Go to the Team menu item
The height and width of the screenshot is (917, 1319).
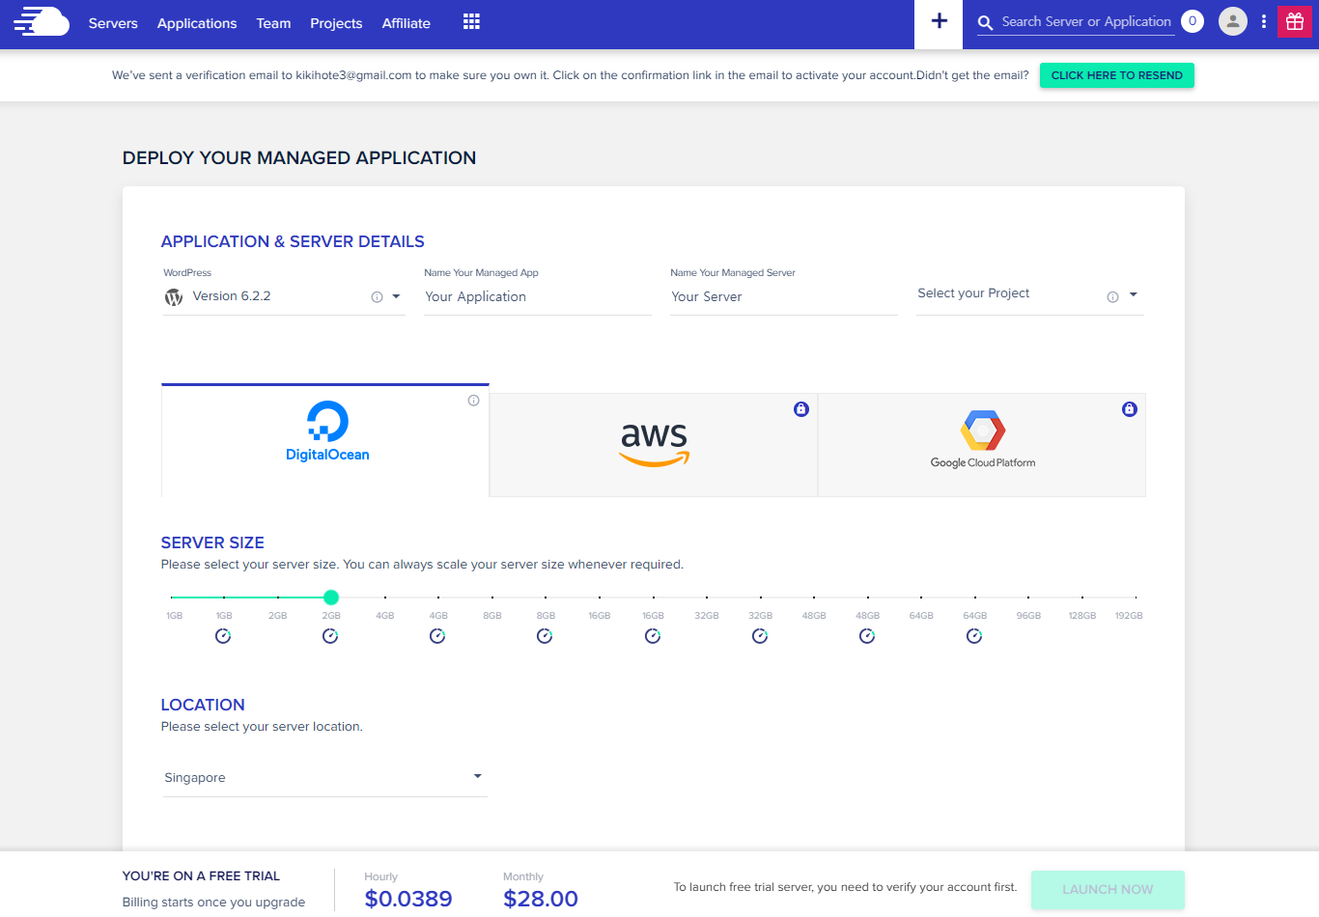(273, 23)
